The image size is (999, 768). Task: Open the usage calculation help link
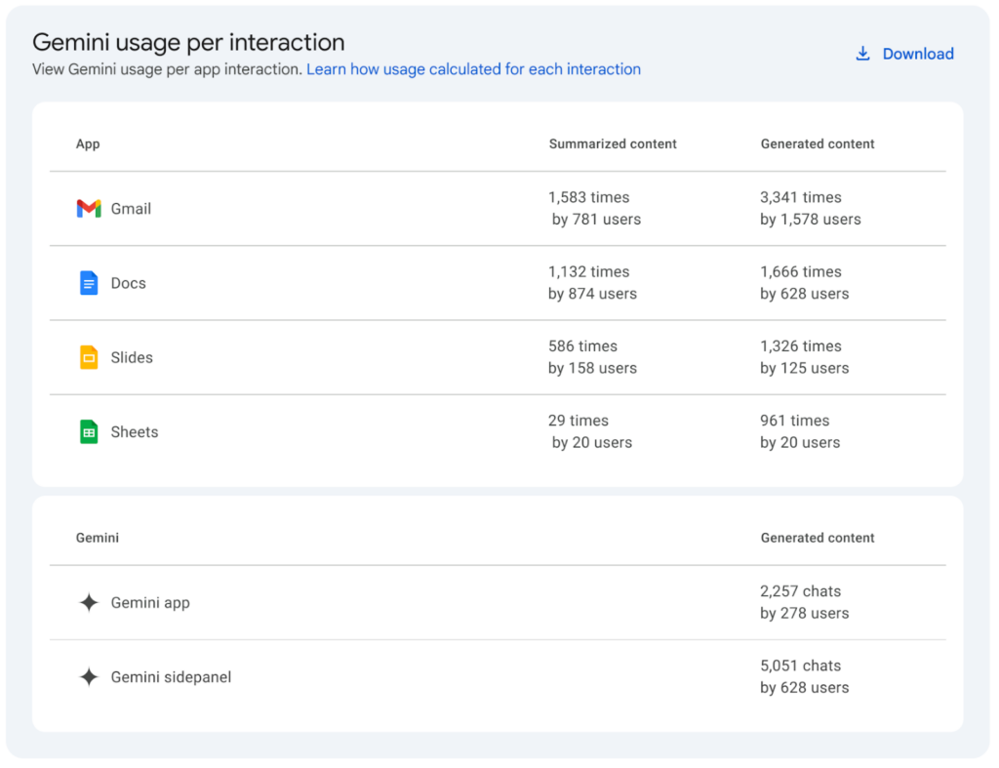473,69
